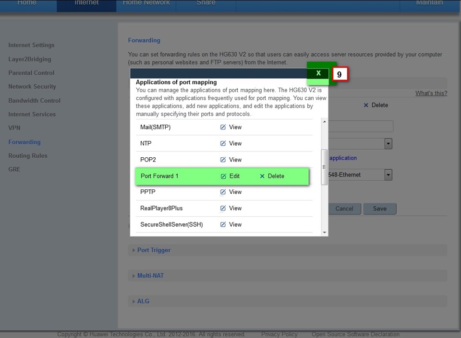This screenshot has height=338, width=461.
Task: Click the View icon next to NTP
Action: click(223, 143)
